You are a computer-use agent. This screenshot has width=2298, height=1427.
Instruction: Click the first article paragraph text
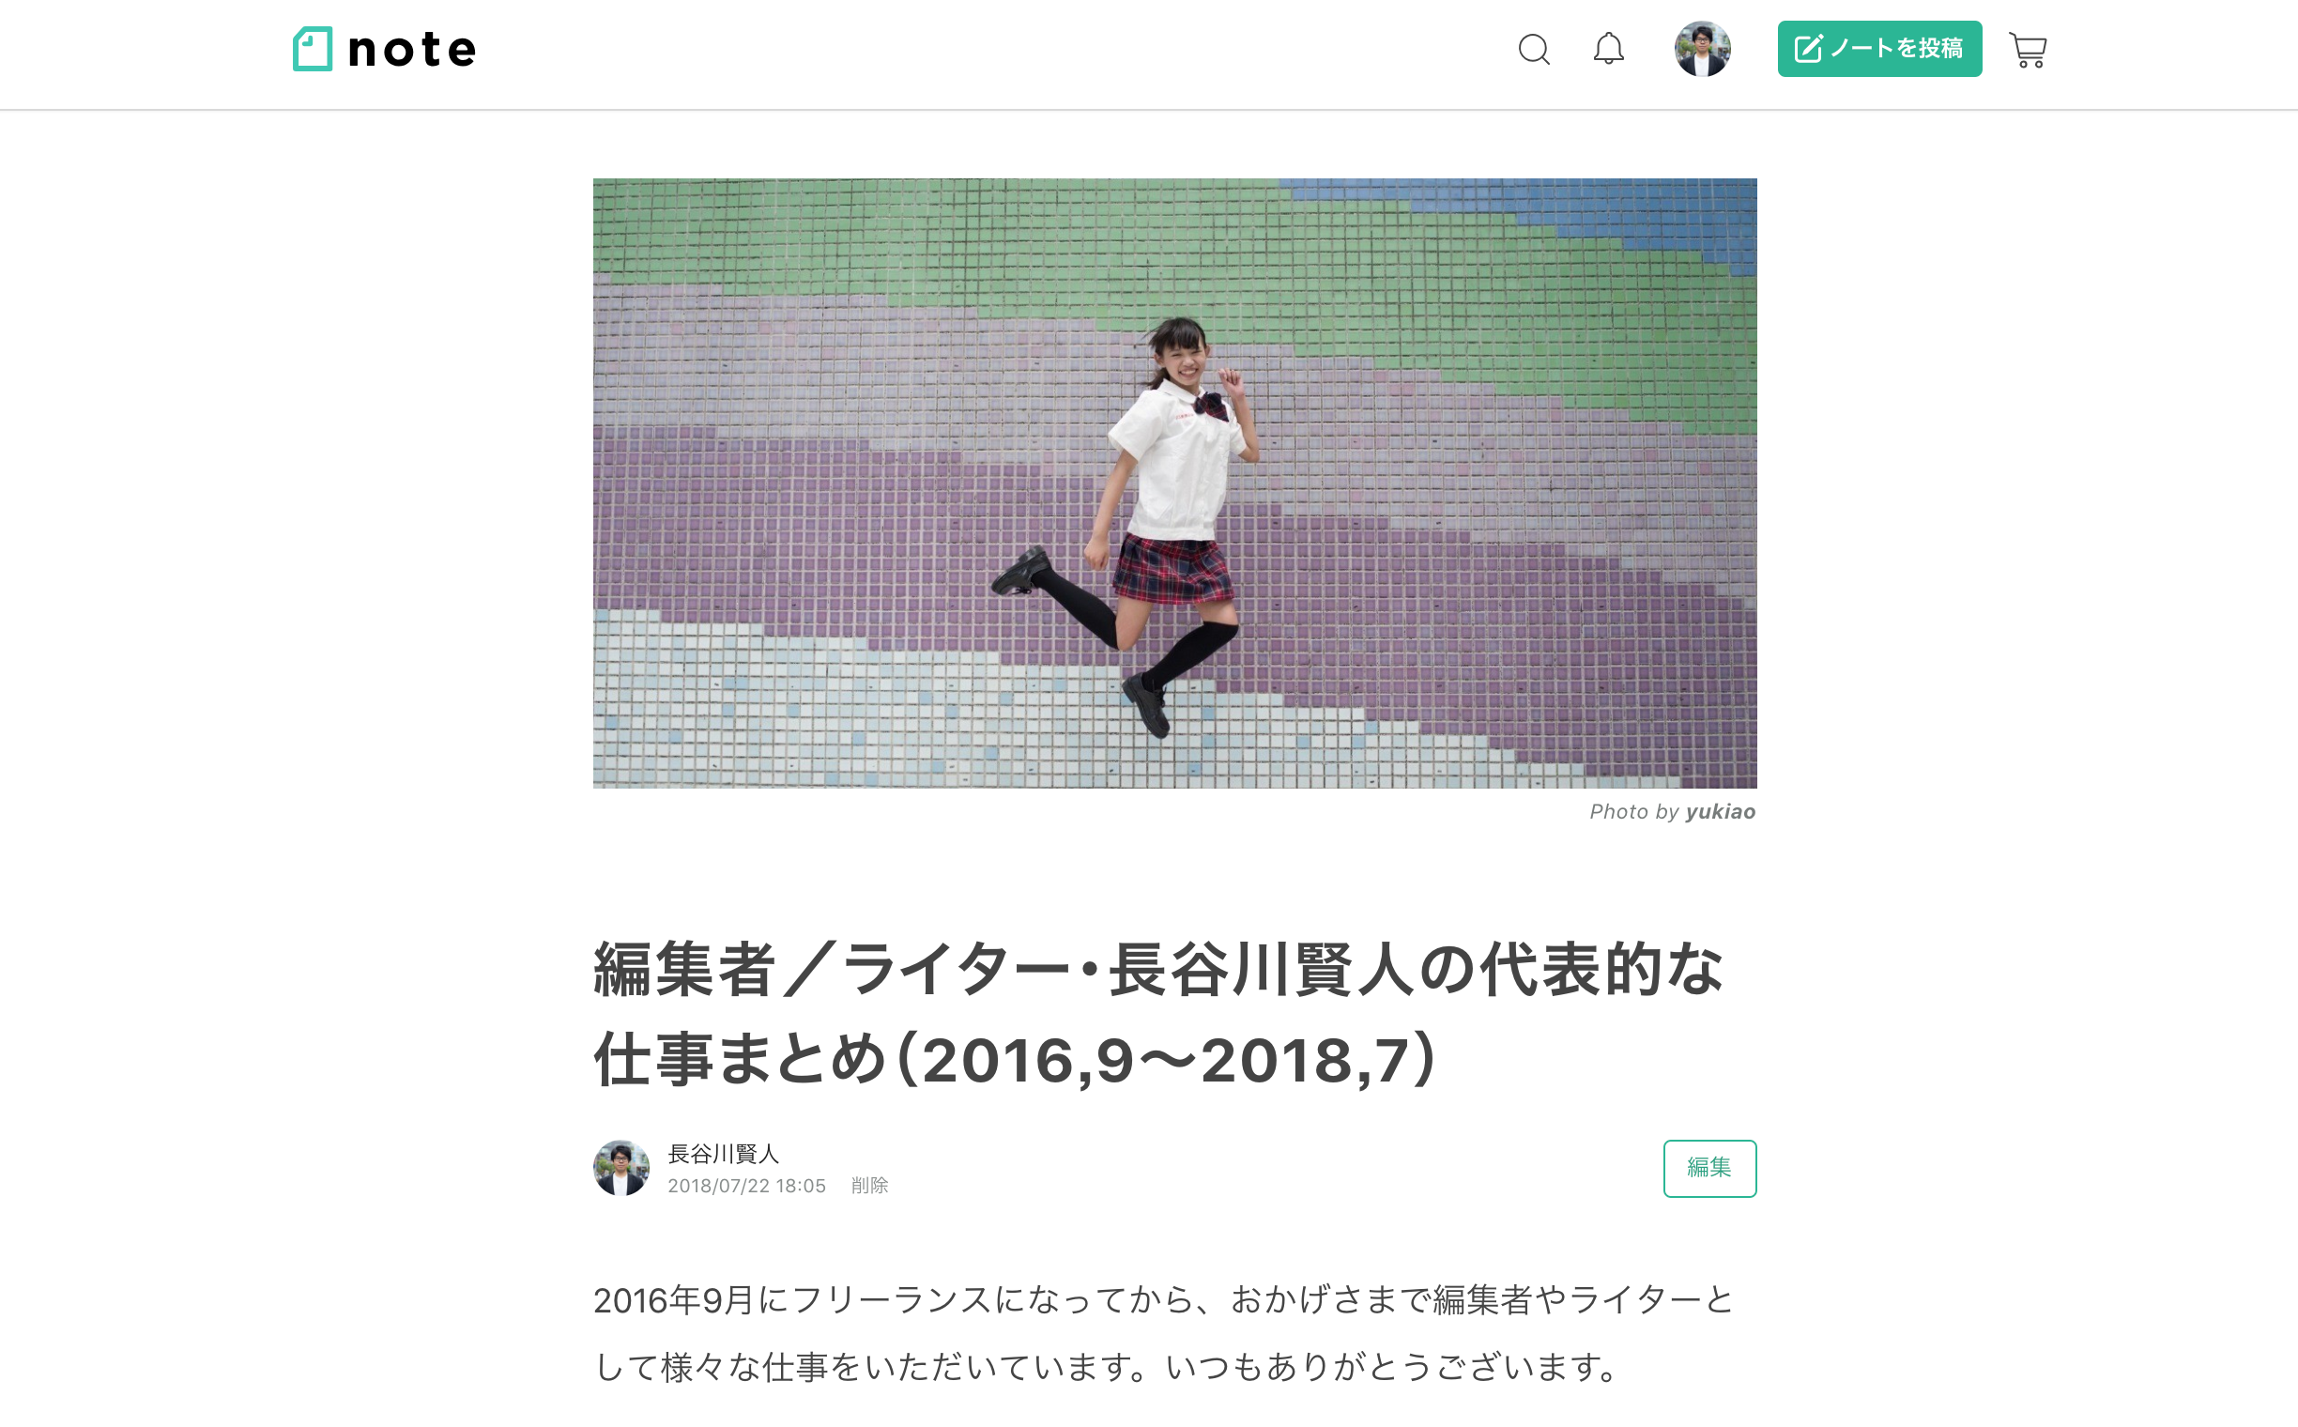tap(1165, 1332)
